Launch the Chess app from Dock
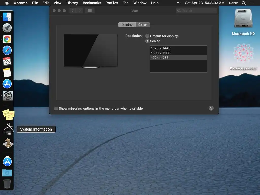The height and width of the screenshot is (195, 260). pyautogui.click(x=8, y=143)
